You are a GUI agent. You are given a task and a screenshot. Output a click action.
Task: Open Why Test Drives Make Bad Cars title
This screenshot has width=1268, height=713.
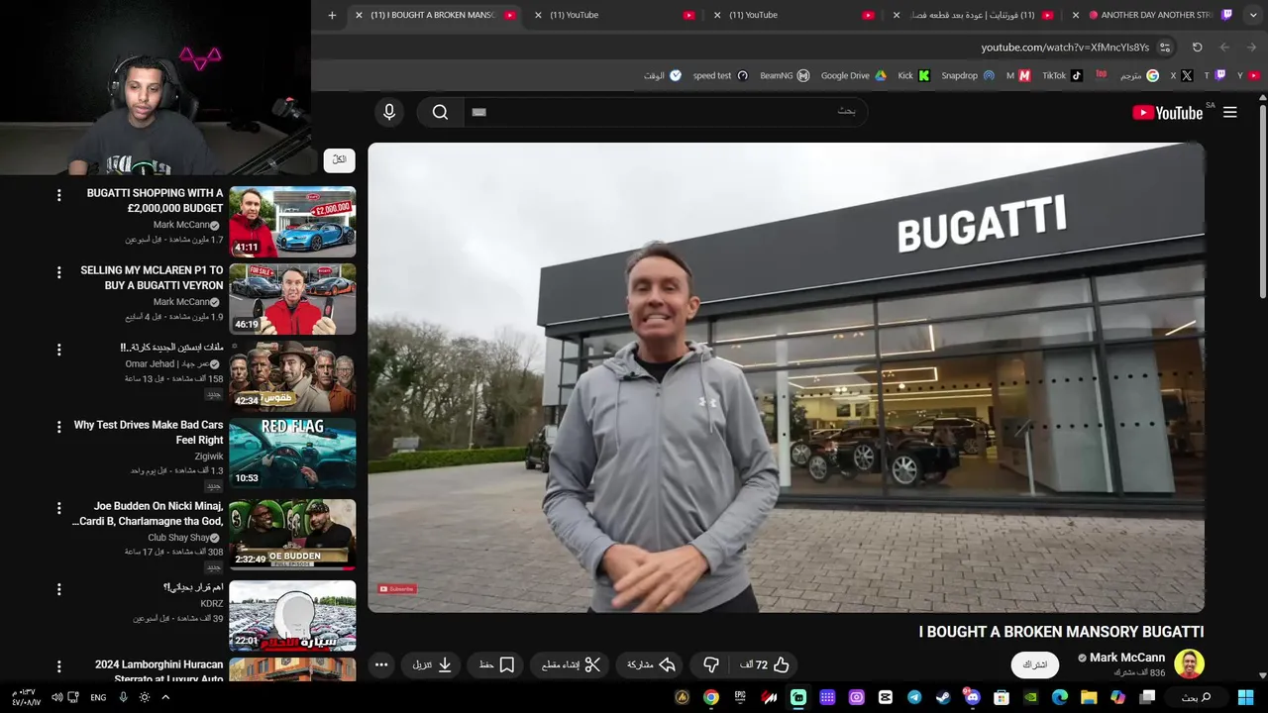[x=149, y=433]
